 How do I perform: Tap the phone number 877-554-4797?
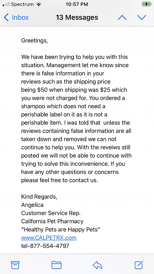coord(50,246)
